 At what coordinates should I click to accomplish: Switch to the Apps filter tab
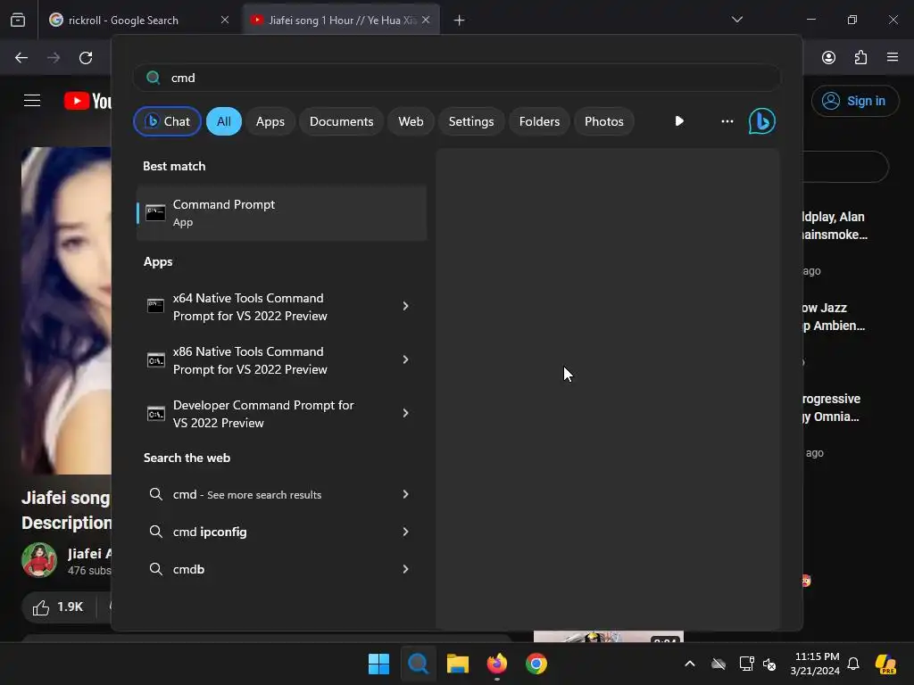[270, 121]
